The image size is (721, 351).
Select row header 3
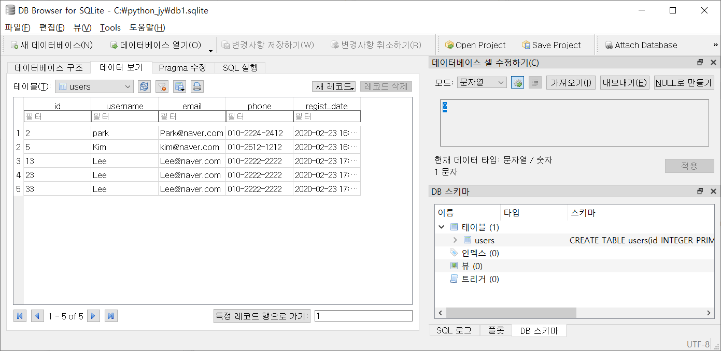18,161
